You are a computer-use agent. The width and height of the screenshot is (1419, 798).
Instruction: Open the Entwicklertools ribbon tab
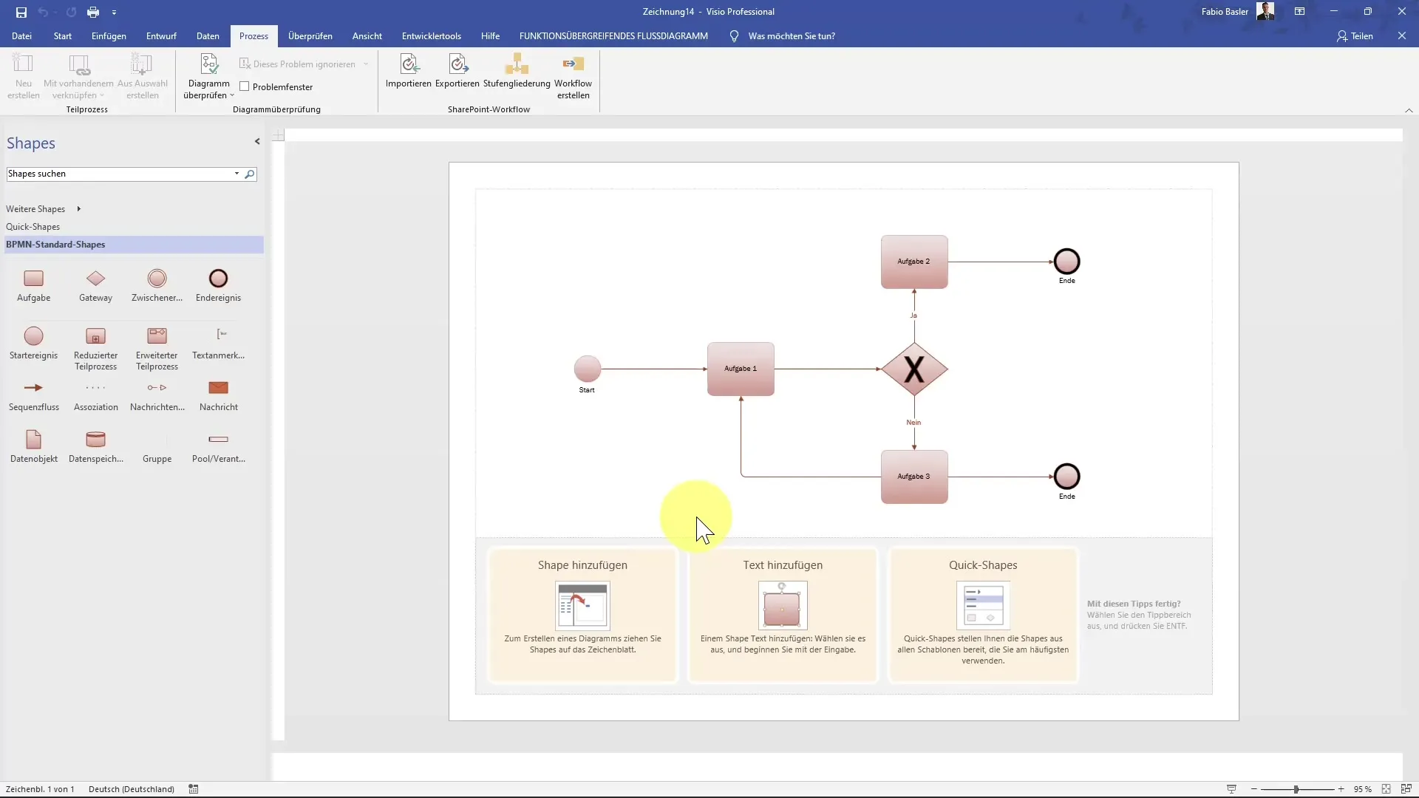coord(432,35)
